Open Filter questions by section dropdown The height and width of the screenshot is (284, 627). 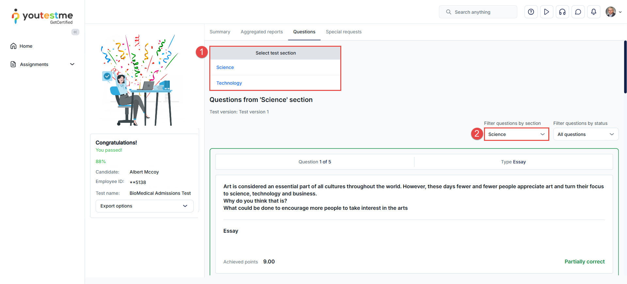[516, 134]
